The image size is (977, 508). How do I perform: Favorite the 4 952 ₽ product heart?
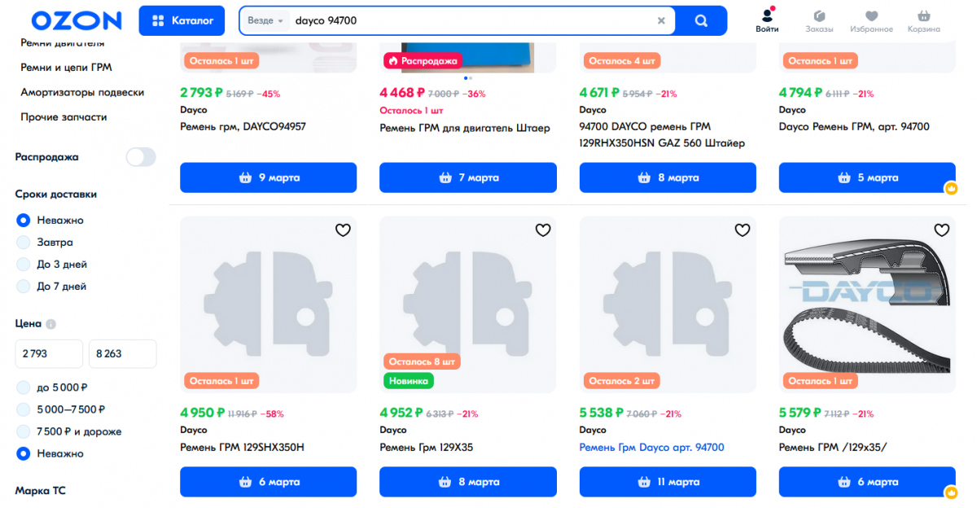[x=543, y=230]
